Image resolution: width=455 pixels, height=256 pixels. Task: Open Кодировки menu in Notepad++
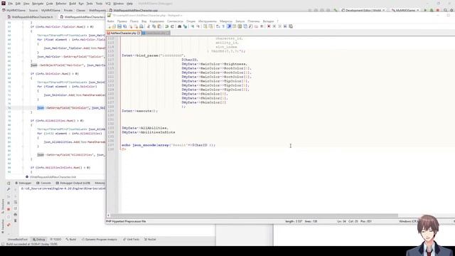(156, 21)
